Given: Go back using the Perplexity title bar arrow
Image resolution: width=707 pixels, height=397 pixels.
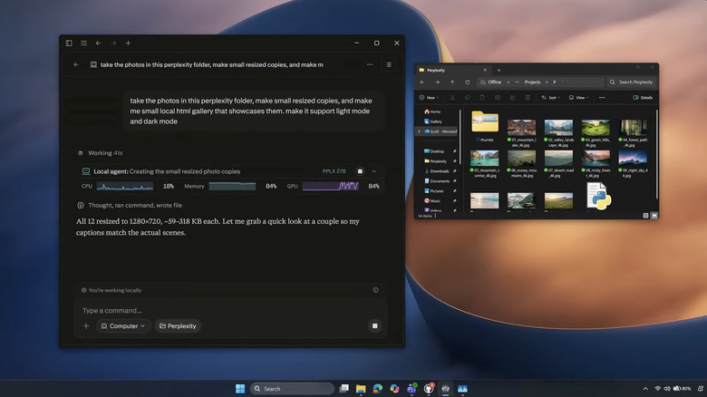Looking at the screenshot, I should pyautogui.click(x=98, y=43).
